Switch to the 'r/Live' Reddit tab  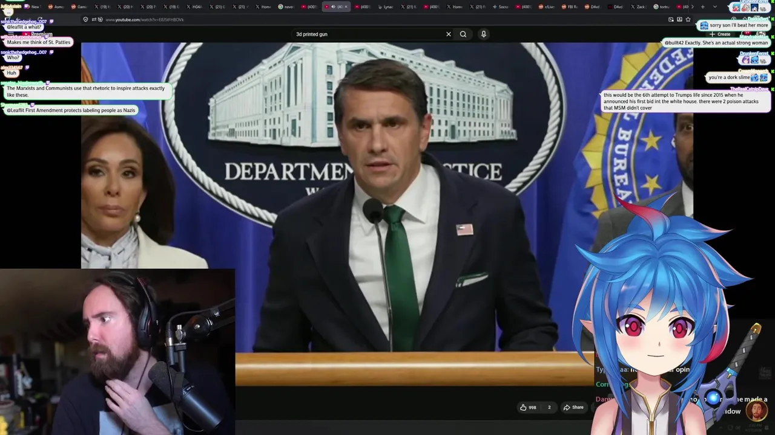coord(546,7)
